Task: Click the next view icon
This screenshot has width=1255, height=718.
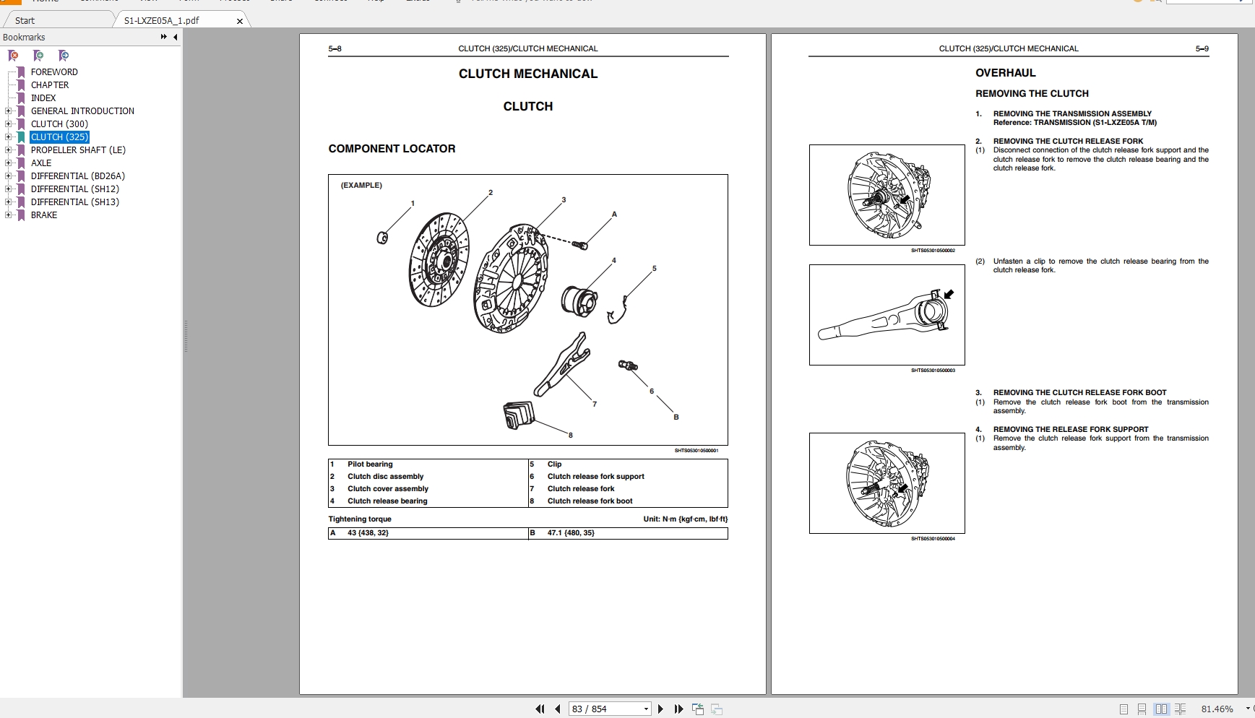Action: click(x=717, y=709)
